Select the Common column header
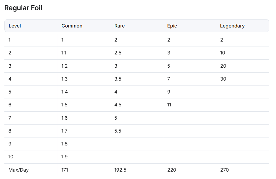 [x=72, y=26]
